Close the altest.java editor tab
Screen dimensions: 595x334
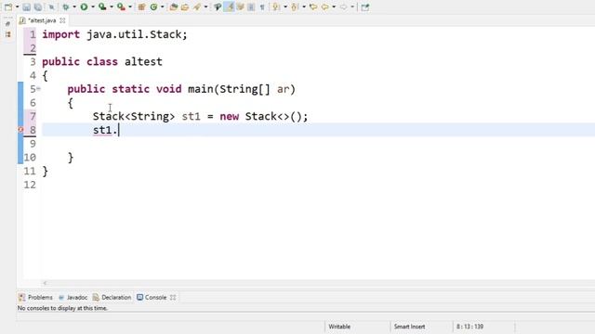(62, 20)
